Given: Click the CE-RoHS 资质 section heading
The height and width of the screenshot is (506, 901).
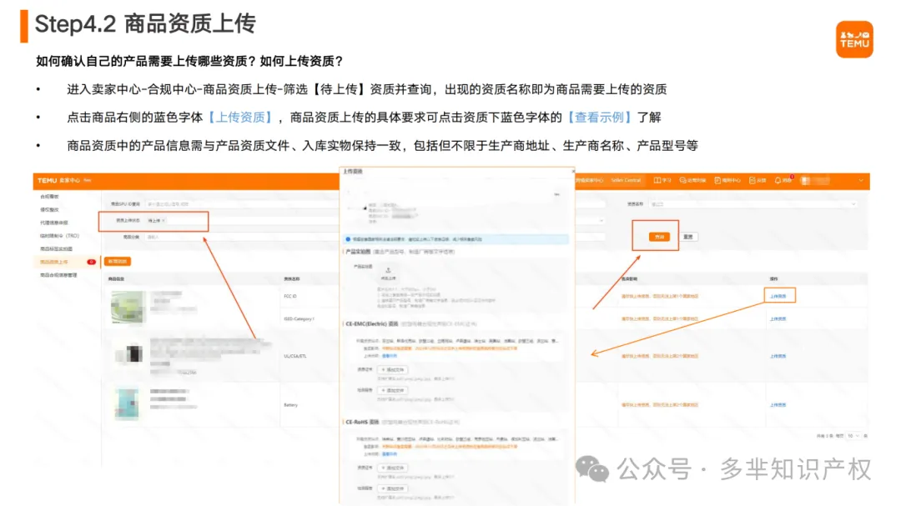Looking at the screenshot, I should coord(362,422).
